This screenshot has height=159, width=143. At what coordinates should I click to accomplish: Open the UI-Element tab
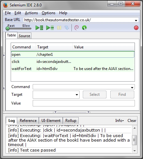[x=51, y=121]
